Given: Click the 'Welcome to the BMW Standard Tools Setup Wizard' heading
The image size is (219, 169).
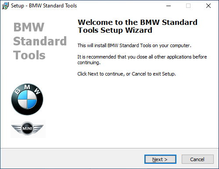Looking at the screenshot, I should (x=137, y=26).
